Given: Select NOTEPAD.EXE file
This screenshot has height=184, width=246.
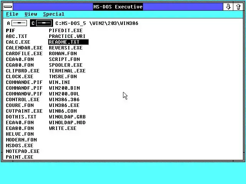Looking at the screenshot, I should tap(23, 151).
